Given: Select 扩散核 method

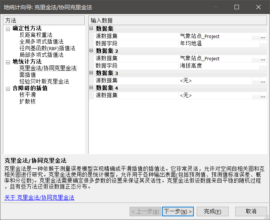Looking at the screenshot, I should tap(27, 101).
